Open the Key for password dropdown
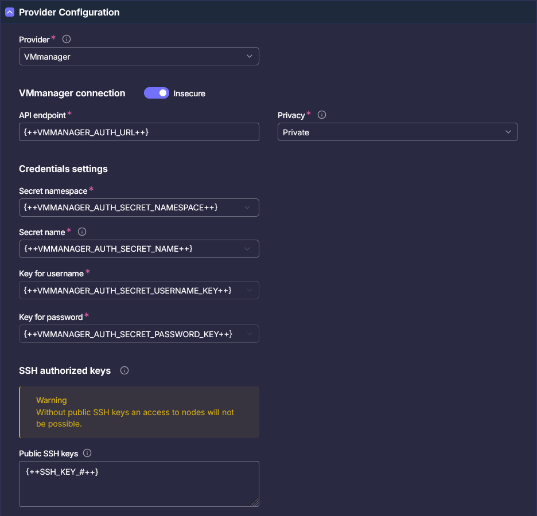This screenshot has height=516, width=537. coord(139,334)
